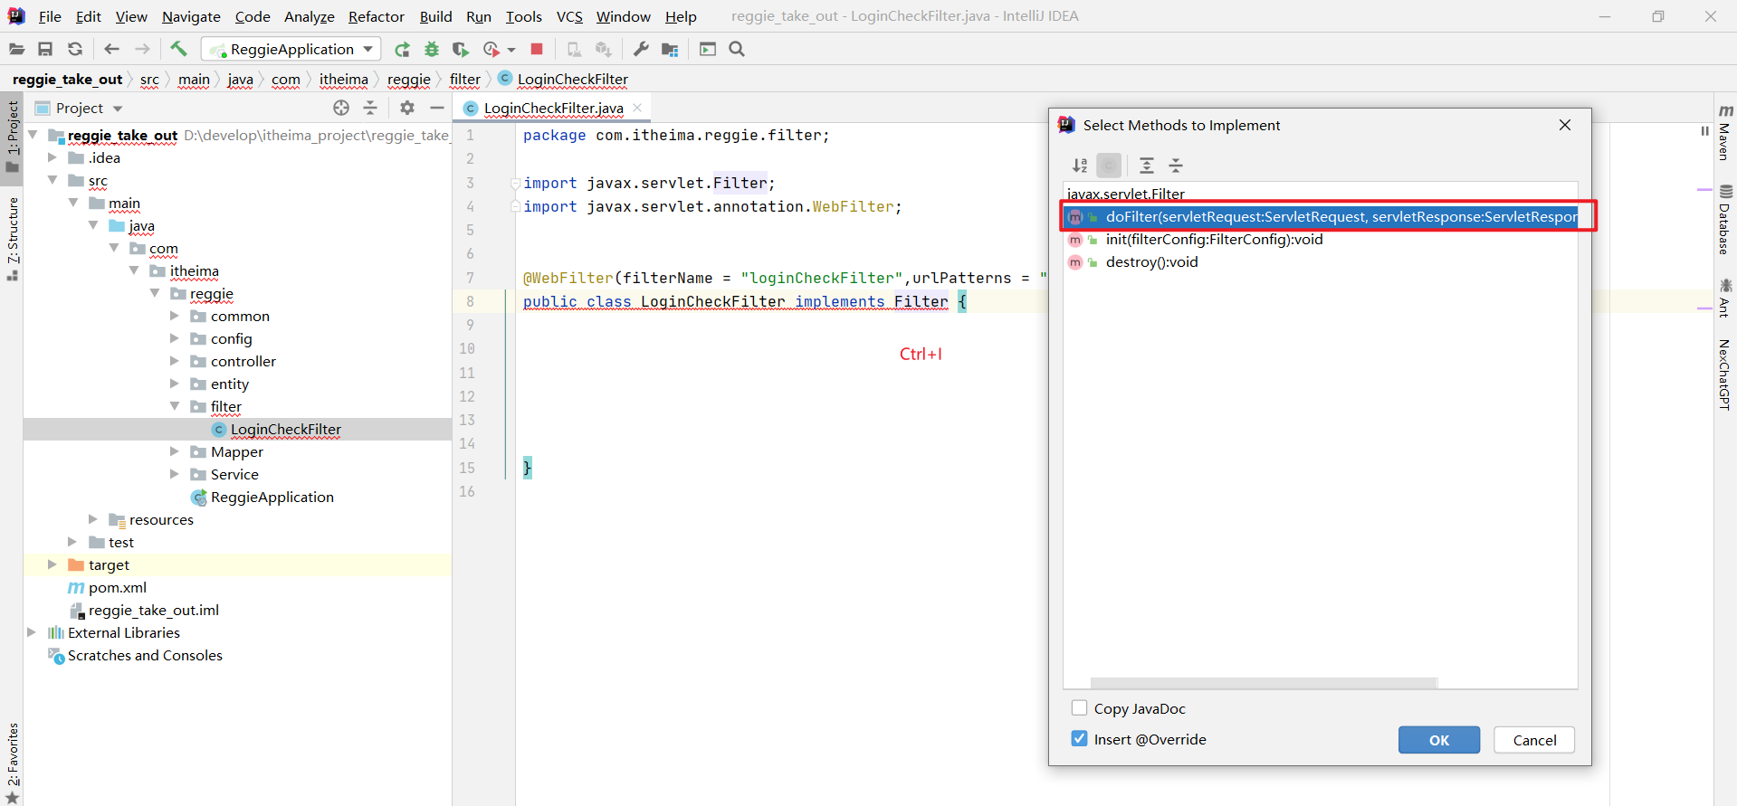Select the doFilter method in the list

point(1320,217)
